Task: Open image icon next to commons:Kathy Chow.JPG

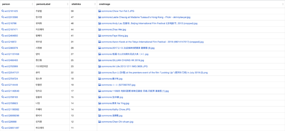Action: coord(99,109)
